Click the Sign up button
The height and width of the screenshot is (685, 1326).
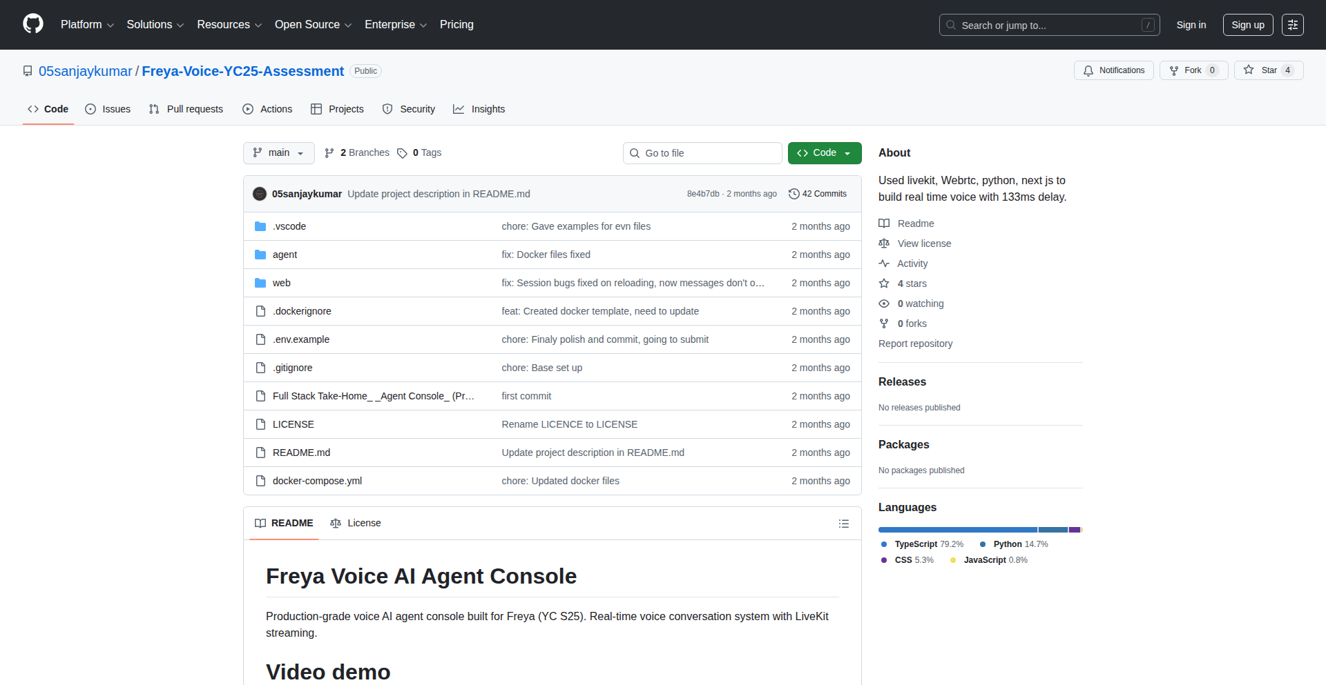(x=1247, y=25)
